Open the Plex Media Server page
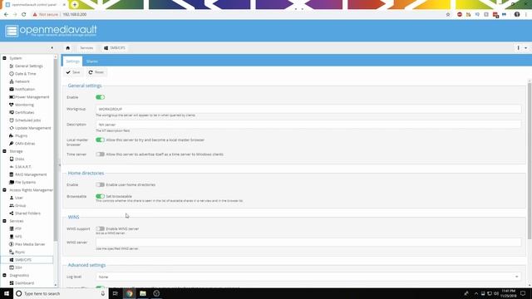 (x=30, y=244)
